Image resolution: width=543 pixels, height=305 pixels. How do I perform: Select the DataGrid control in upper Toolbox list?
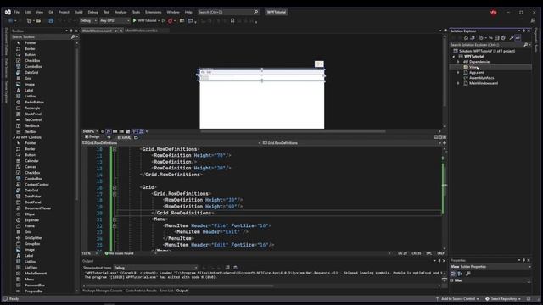(31, 73)
